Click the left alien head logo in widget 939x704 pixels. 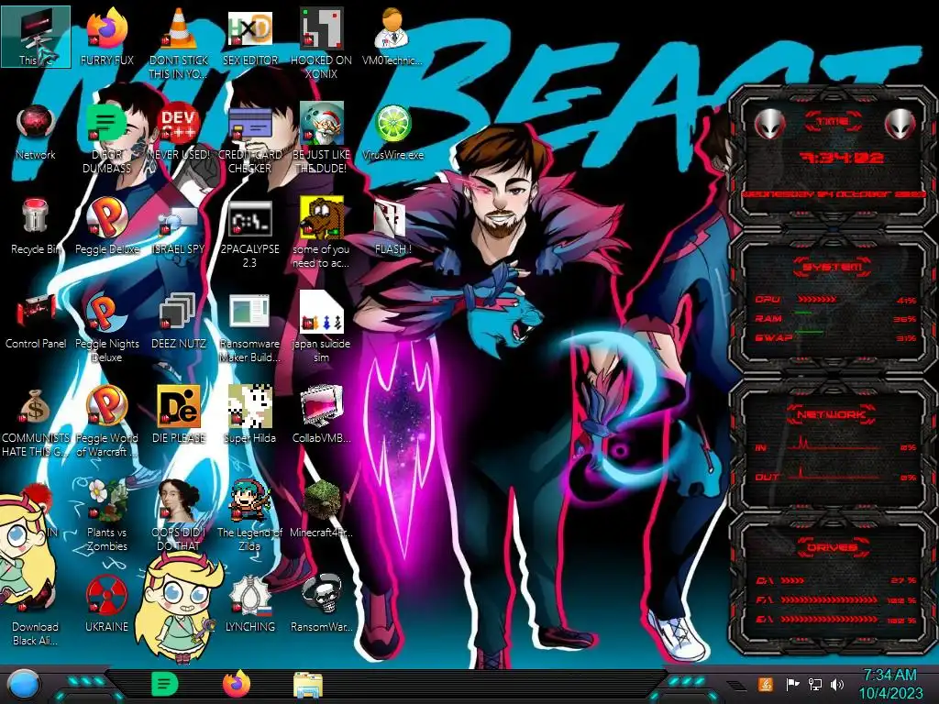[x=769, y=125]
